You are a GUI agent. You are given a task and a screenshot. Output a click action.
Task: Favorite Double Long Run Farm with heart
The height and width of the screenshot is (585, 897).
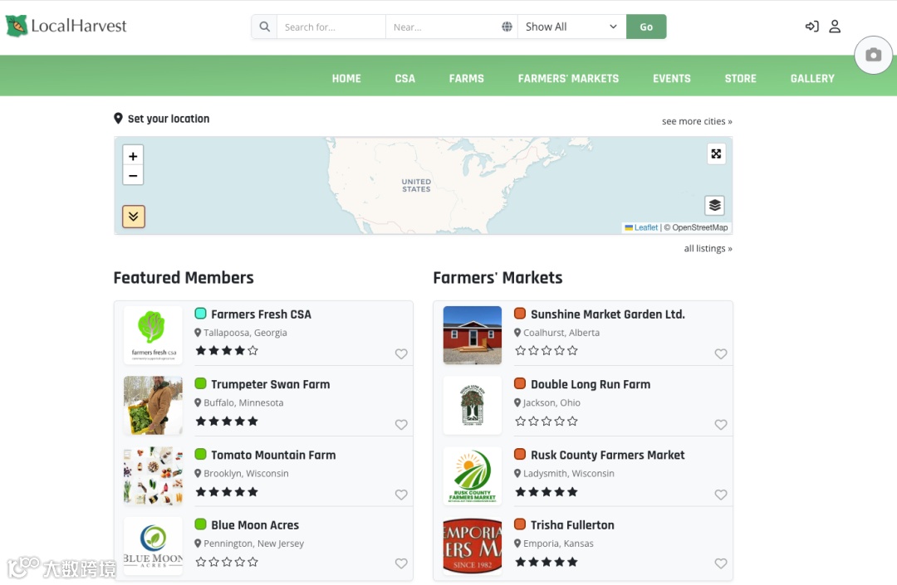[721, 425]
